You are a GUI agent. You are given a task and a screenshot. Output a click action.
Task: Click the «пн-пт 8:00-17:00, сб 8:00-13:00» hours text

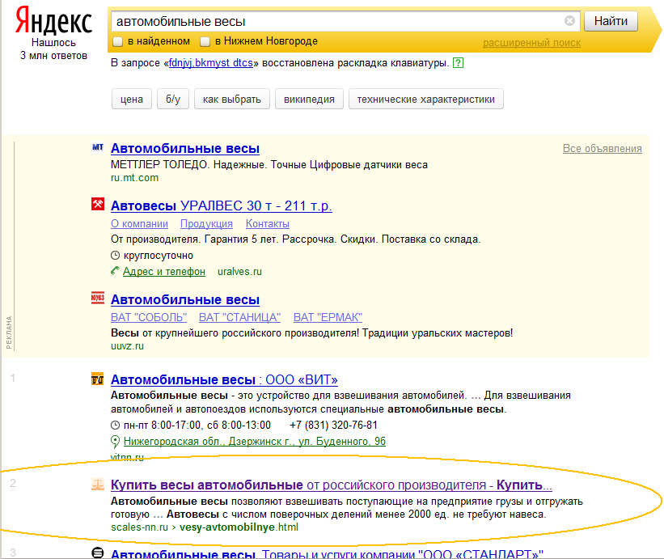(197, 425)
